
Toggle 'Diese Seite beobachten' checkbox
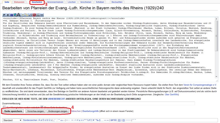coord(42,107)
